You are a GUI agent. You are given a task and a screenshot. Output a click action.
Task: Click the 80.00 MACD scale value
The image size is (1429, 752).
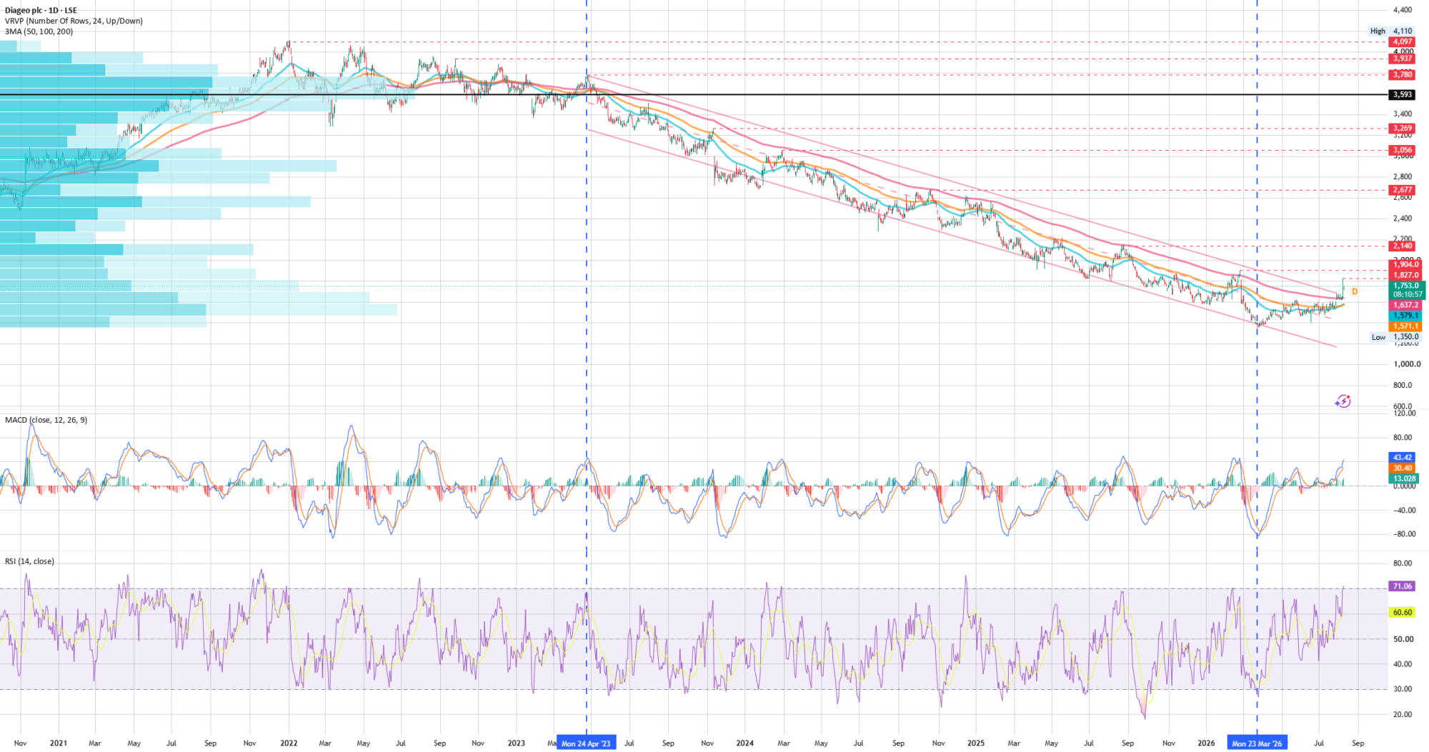click(1403, 438)
